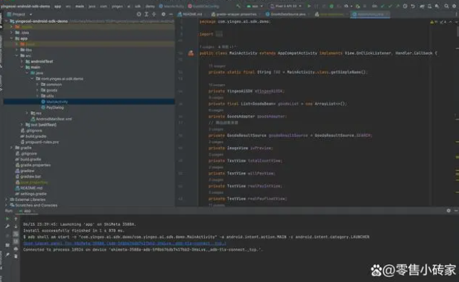Click the blue link in Run console

click(x=125, y=243)
